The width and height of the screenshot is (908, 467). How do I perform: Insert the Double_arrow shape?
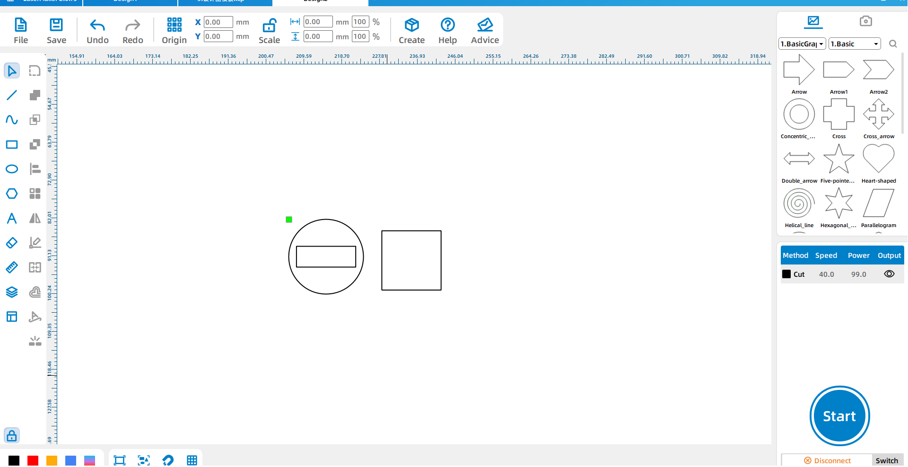pyautogui.click(x=799, y=159)
